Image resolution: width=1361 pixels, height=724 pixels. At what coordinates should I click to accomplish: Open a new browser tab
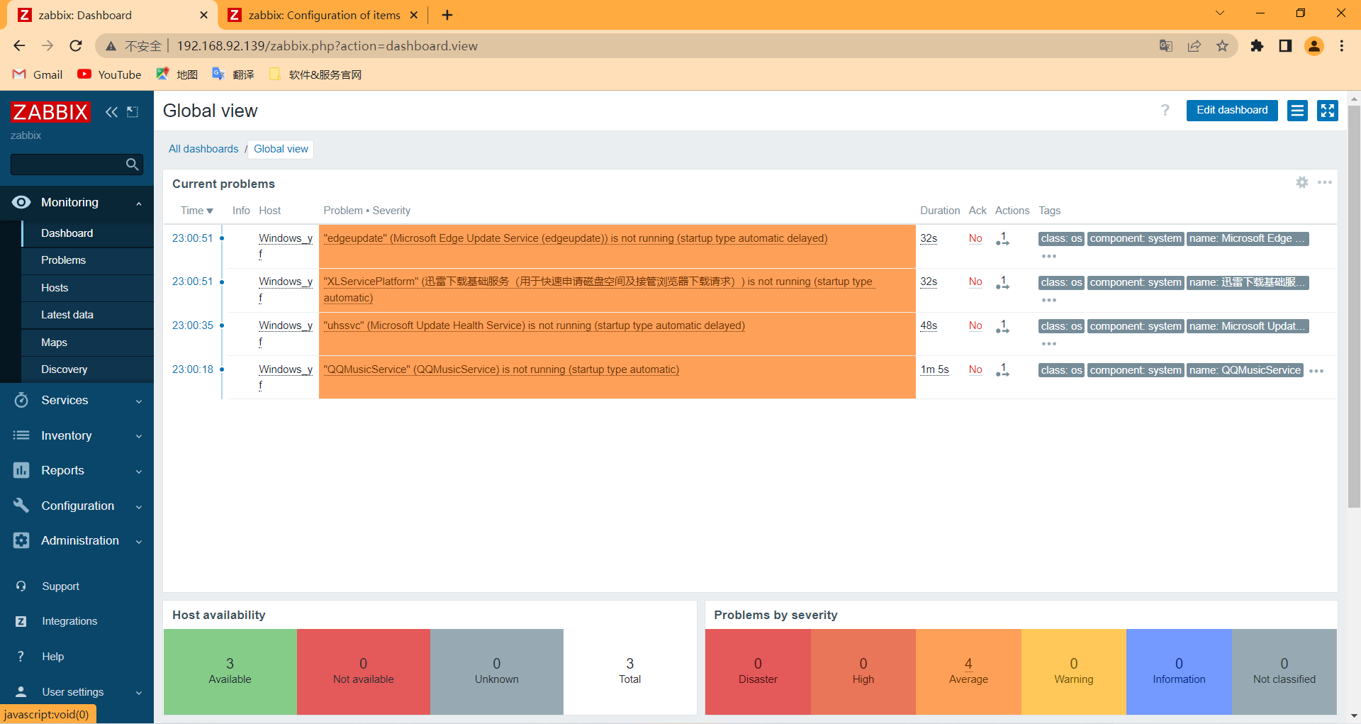(x=447, y=15)
